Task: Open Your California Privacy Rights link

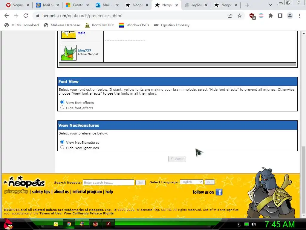Action: [x=88, y=213]
